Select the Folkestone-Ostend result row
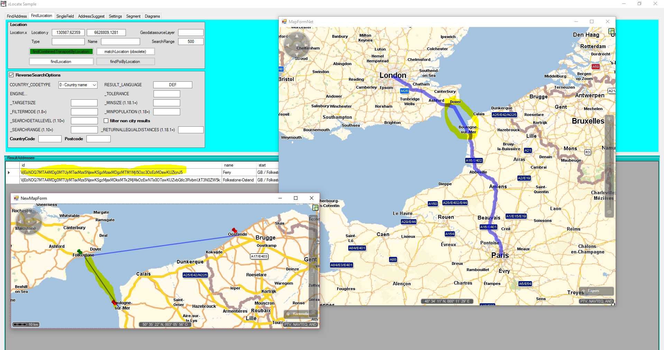 [138, 180]
